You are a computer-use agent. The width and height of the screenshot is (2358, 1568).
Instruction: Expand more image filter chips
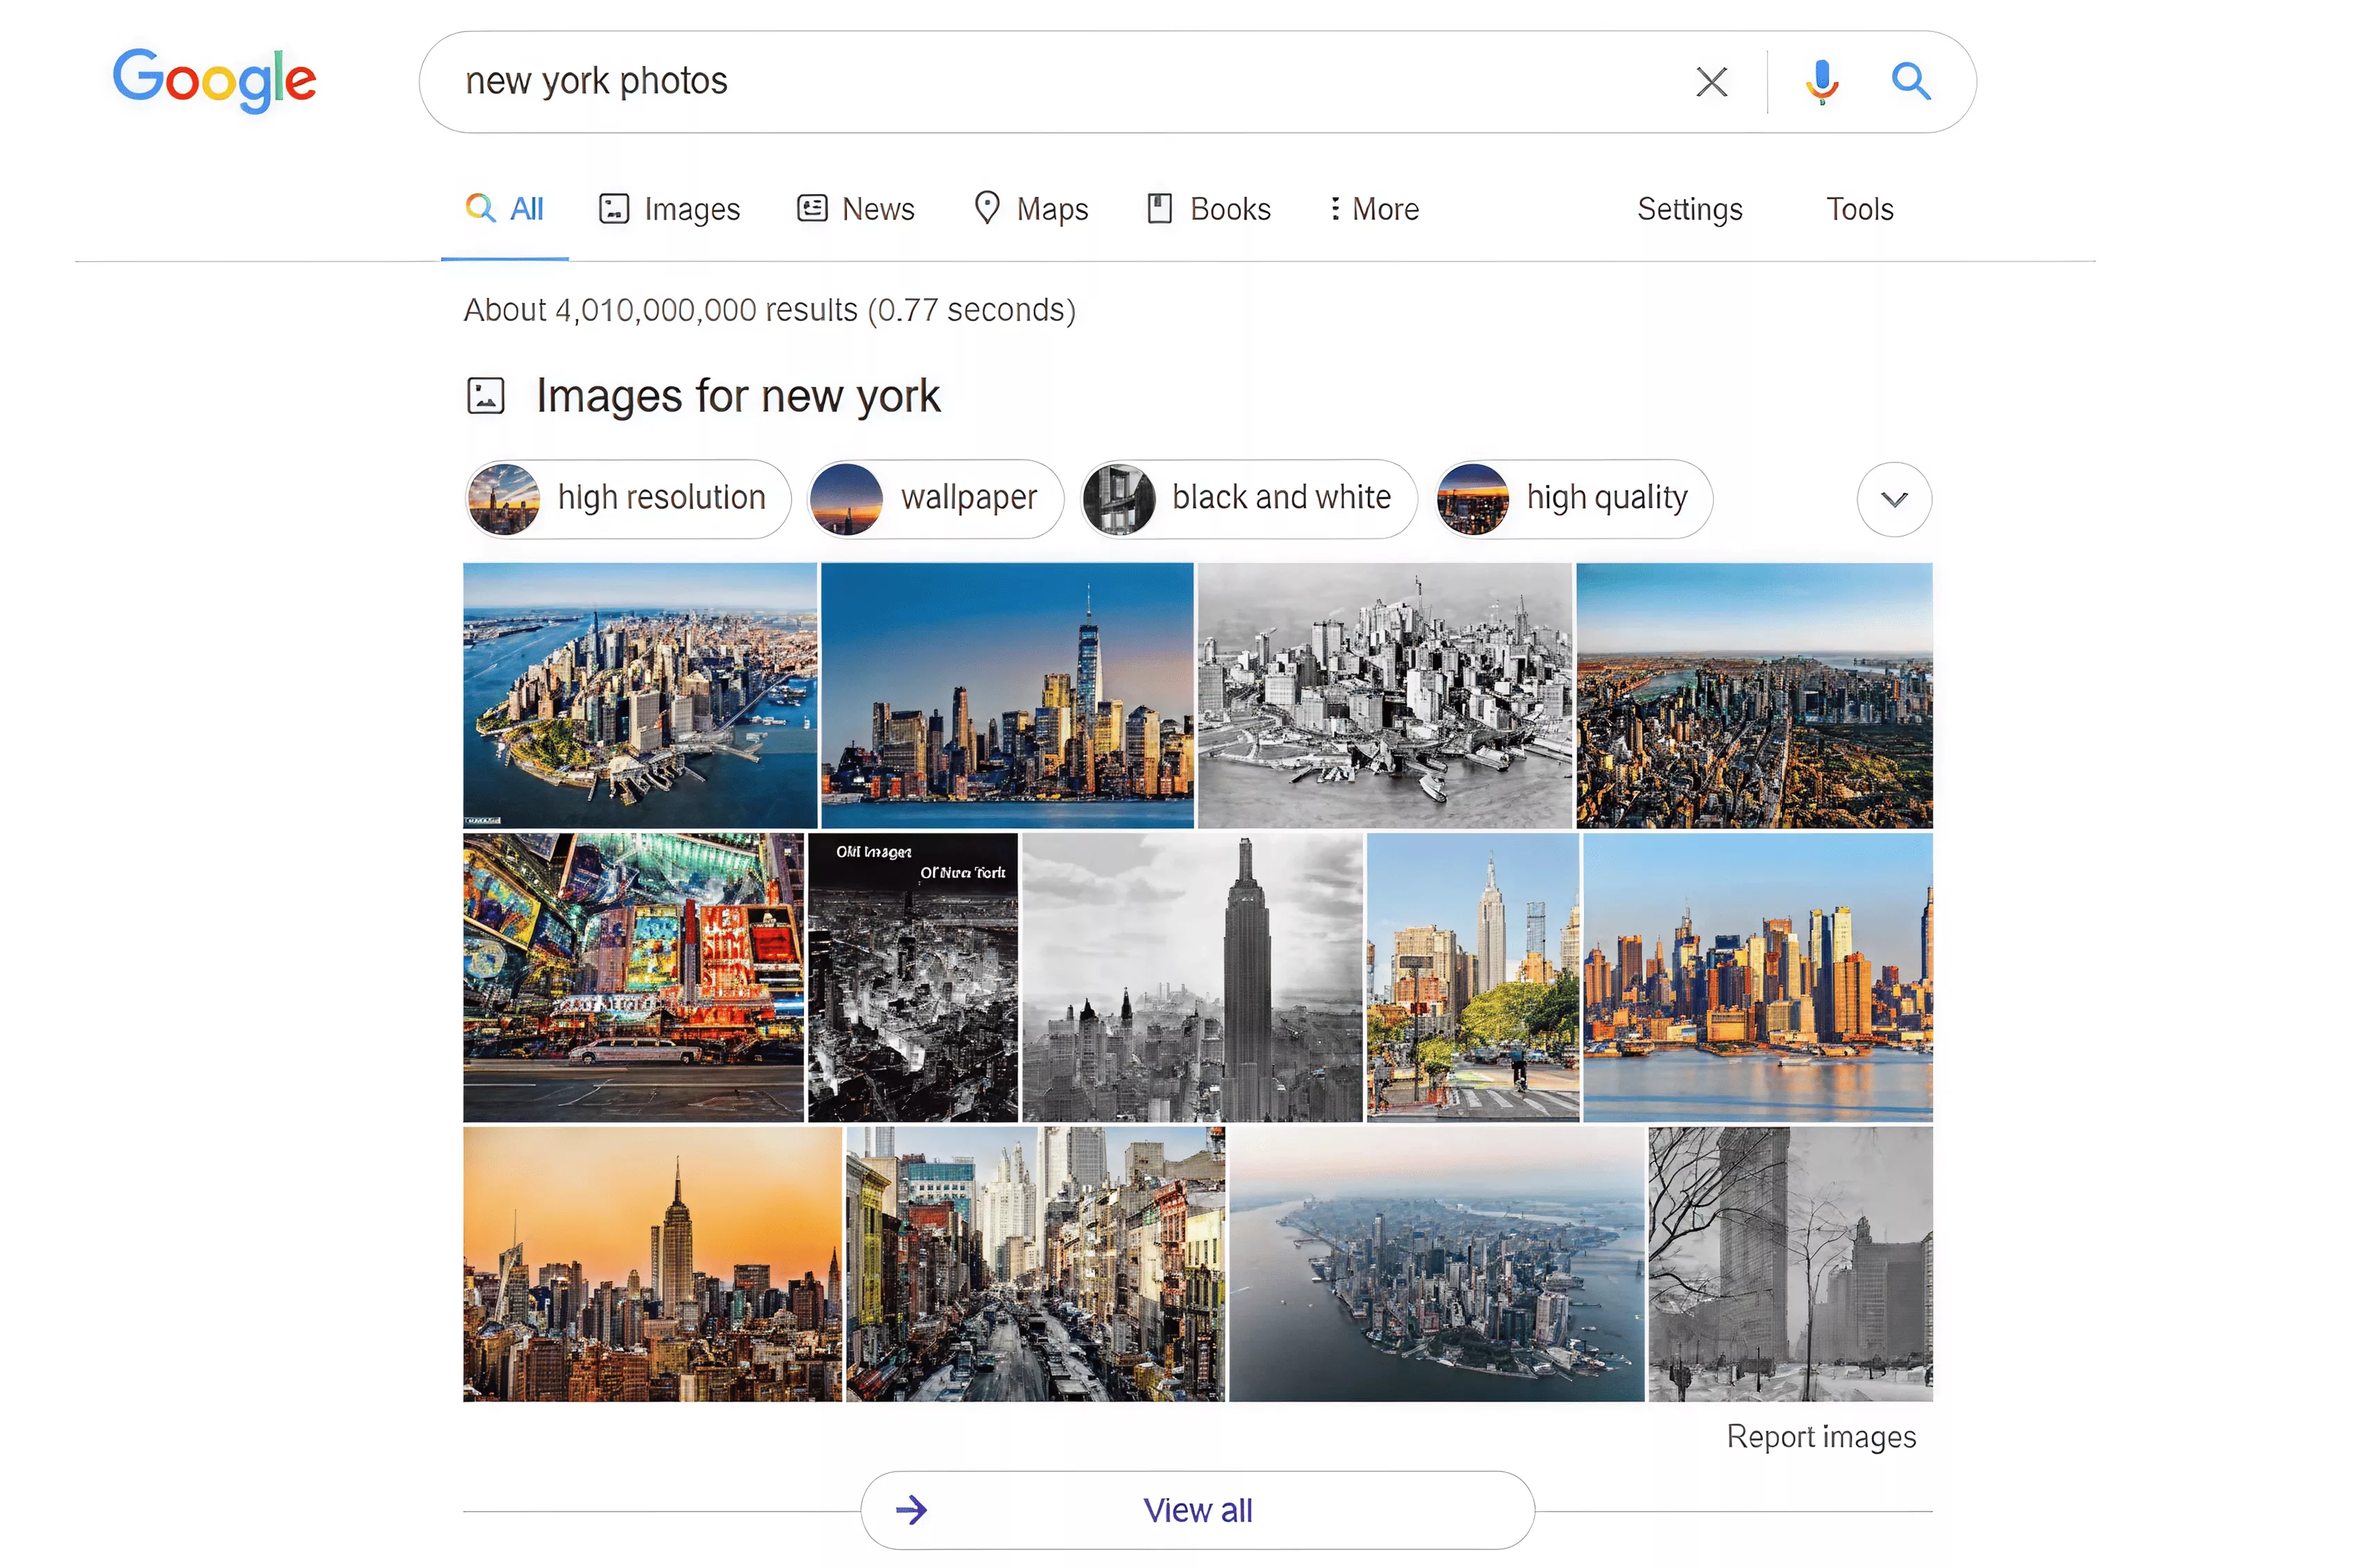[x=1893, y=499]
